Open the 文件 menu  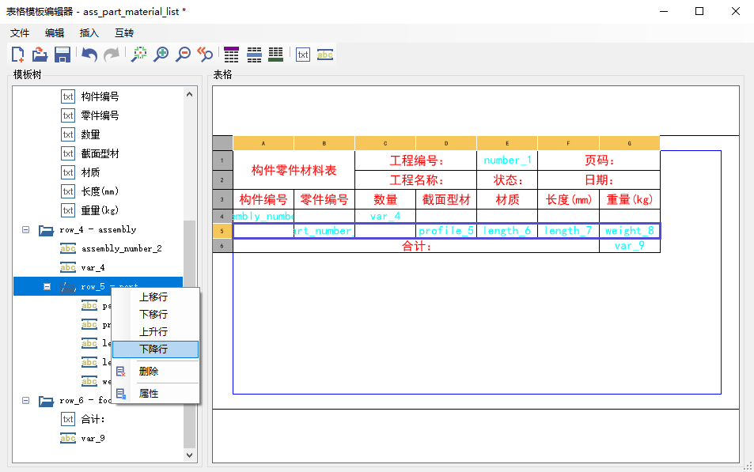point(21,32)
